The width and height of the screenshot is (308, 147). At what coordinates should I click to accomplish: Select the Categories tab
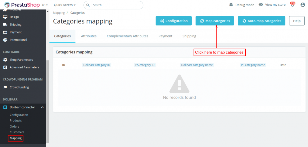click(62, 36)
